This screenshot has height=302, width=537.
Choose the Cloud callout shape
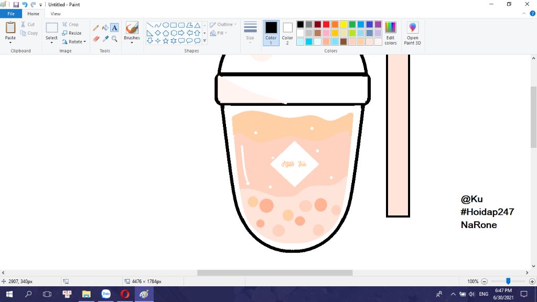pyautogui.click(x=197, y=41)
